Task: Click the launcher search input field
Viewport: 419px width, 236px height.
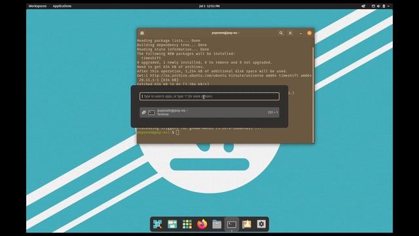Action: 209,96
